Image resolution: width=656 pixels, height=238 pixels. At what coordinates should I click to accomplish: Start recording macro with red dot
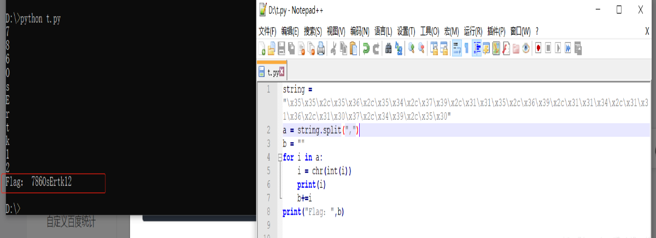(x=538, y=48)
